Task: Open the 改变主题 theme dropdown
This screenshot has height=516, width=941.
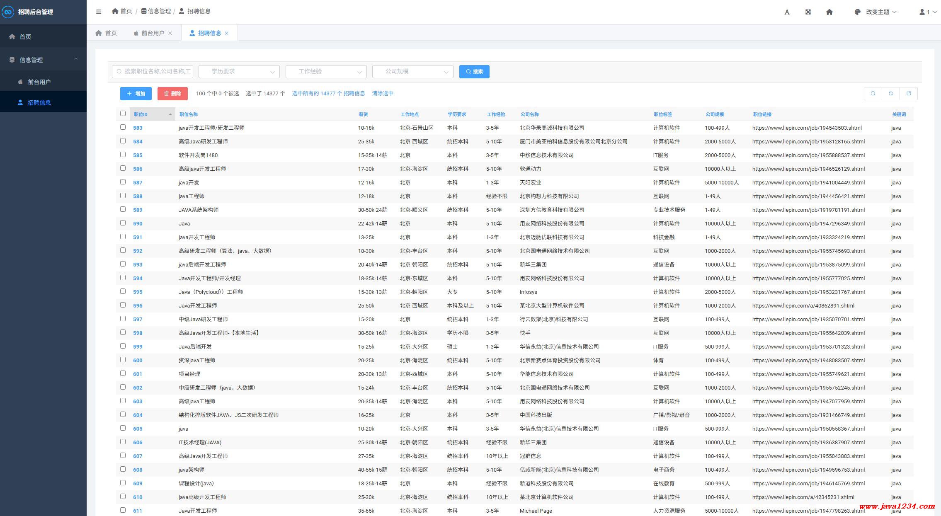Action: [x=876, y=12]
